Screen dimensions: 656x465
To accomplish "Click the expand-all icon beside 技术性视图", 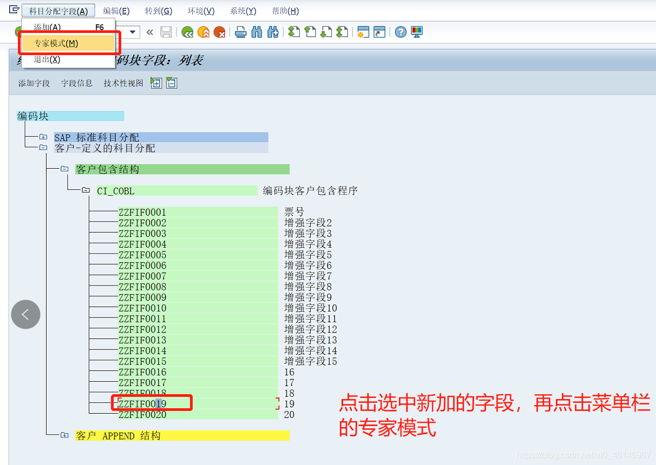I will point(156,83).
